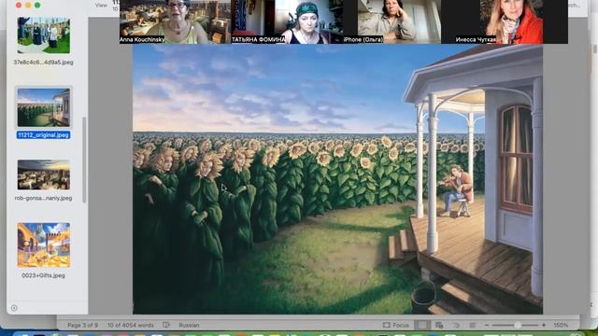
Task: Switch to Draft view icon
Action: (473, 326)
